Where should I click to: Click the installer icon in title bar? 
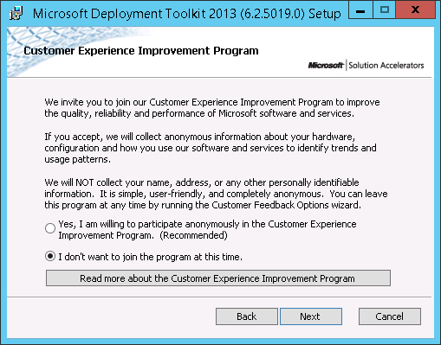[16, 13]
